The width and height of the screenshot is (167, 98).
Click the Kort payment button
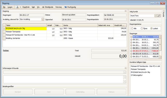click(49, 92)
